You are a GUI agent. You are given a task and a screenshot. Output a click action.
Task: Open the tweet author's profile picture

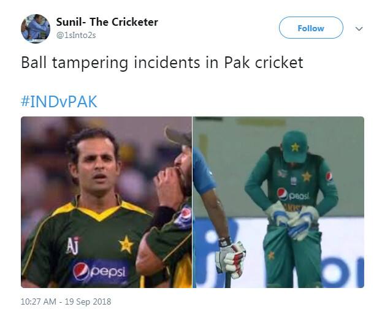coord(36,29)
